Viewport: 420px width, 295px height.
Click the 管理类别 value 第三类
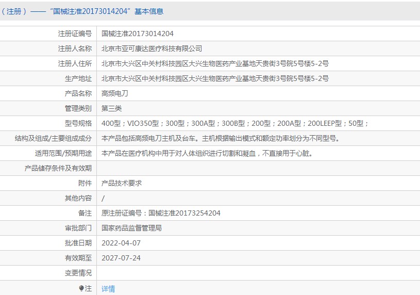(x=111, y=108)
